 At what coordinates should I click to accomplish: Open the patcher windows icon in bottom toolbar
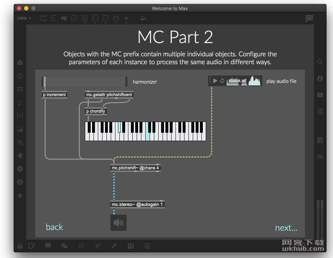65,246
